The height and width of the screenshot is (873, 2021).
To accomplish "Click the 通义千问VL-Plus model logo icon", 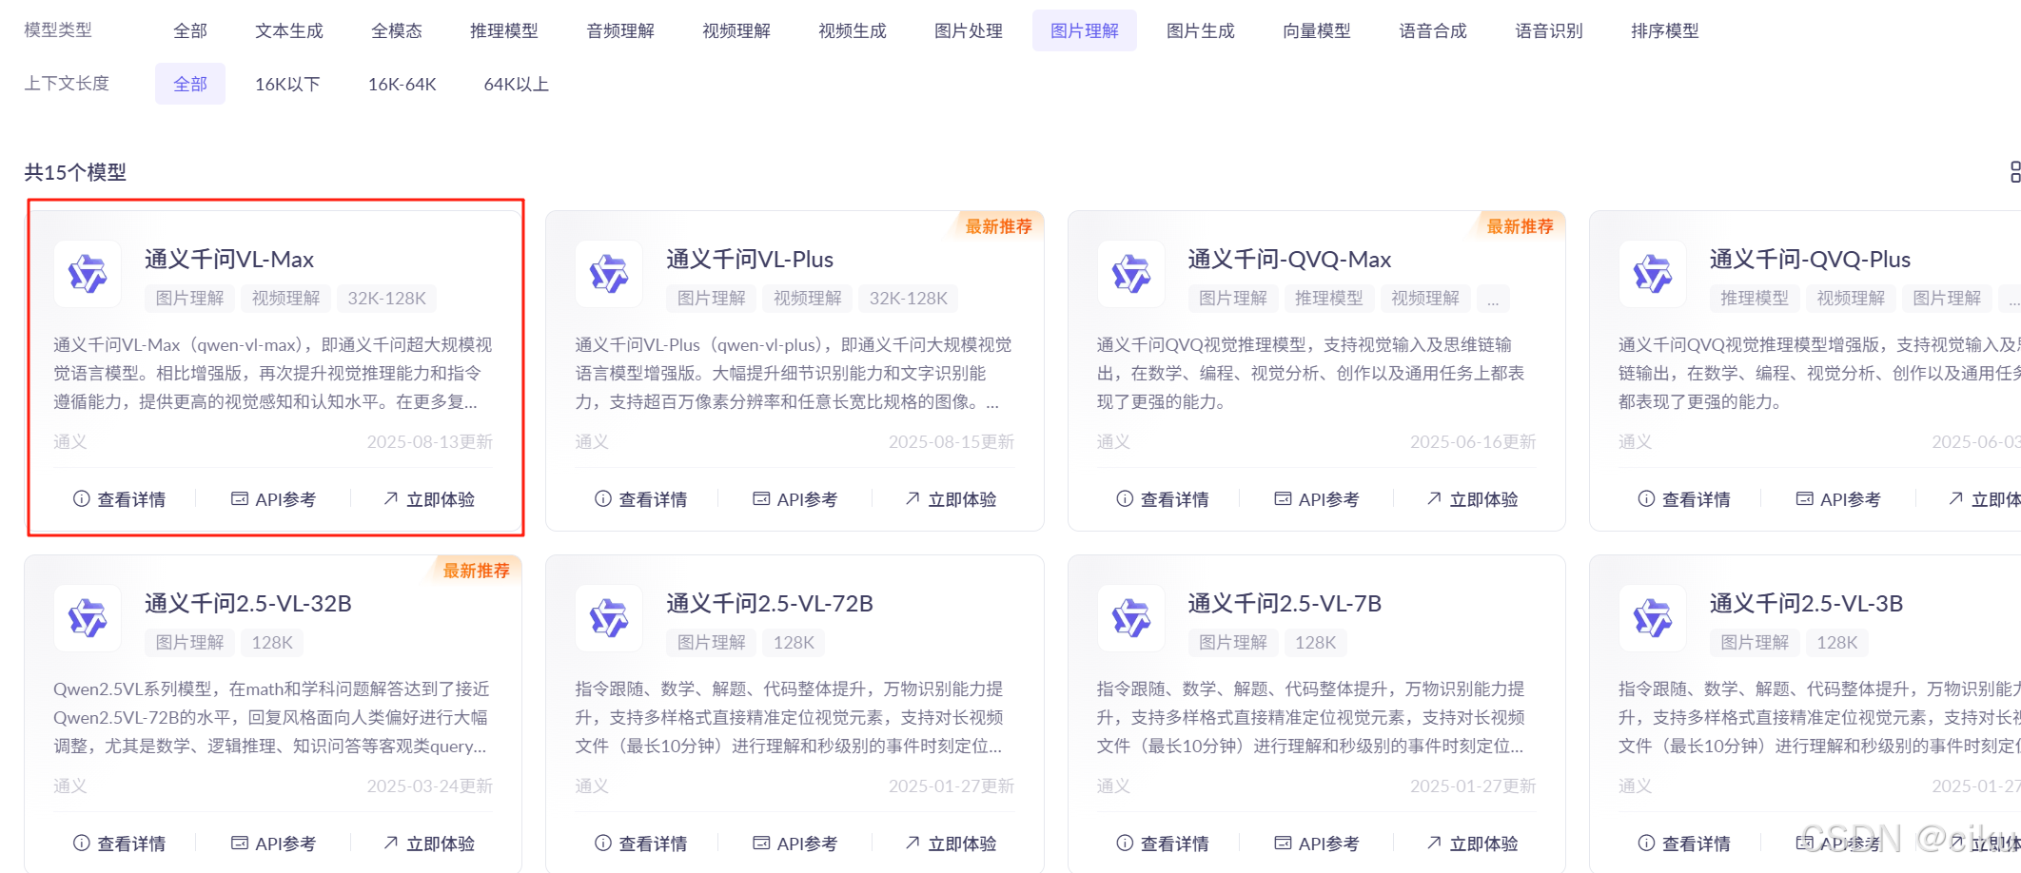I will (609, 274).
